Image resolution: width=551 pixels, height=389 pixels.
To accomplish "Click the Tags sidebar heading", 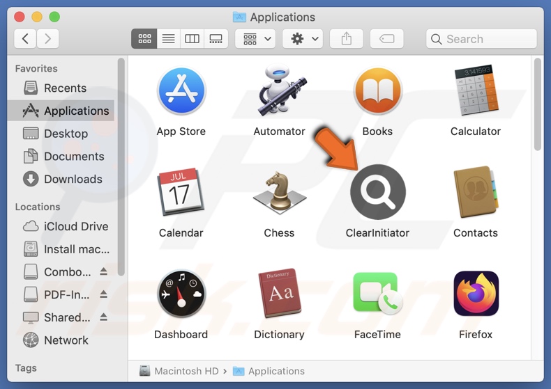I will pos(26,368).
